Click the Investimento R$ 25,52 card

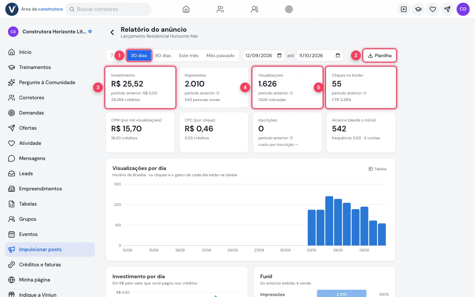[140, 87]
